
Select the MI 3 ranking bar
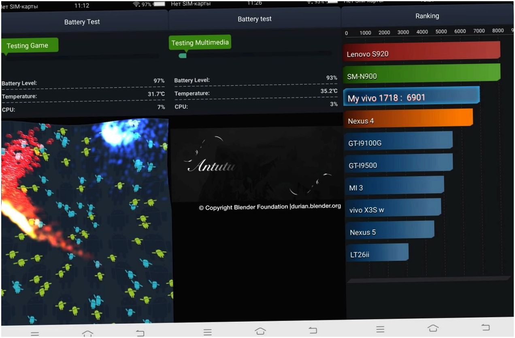[395, 186]
